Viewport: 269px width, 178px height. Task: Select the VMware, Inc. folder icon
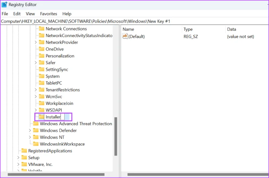pos(24,164)
